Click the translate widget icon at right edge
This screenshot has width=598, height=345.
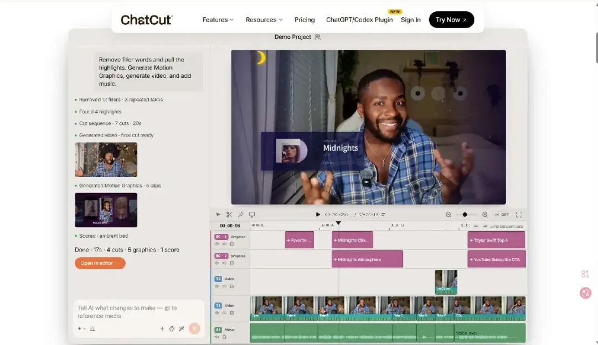(x=585, y=293)
